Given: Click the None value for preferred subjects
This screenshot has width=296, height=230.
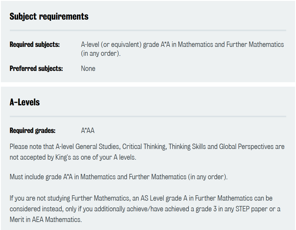Looking at the screenshot, I should click(88, 69).
